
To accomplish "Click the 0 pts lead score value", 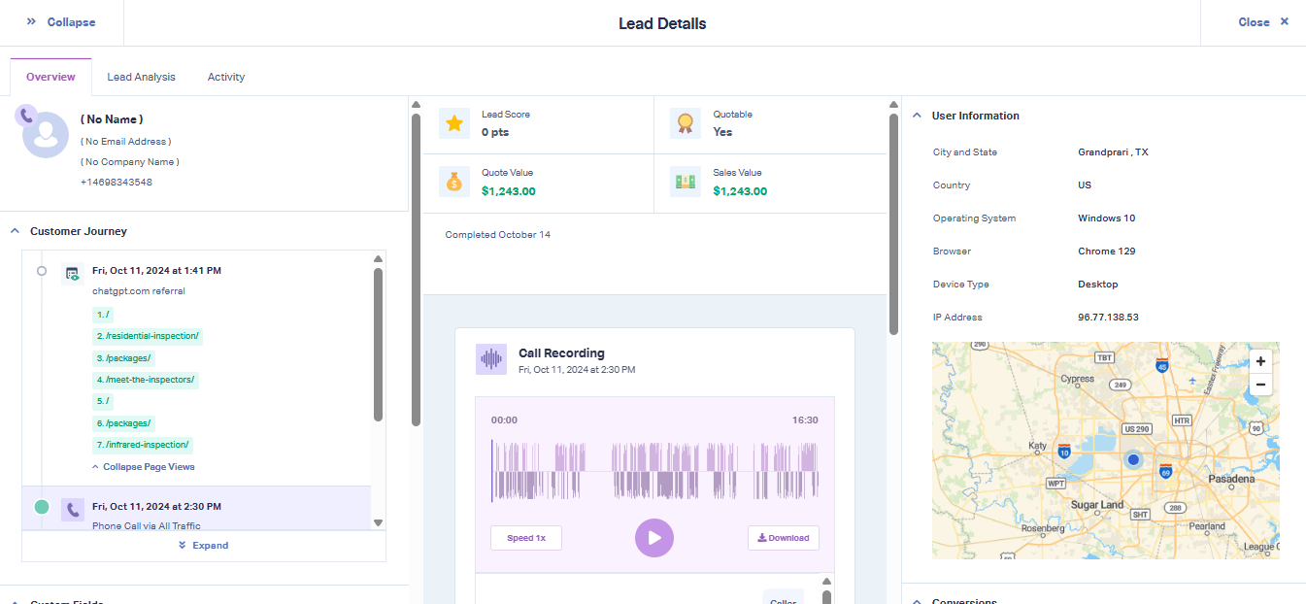I will (x=495, y=132).
